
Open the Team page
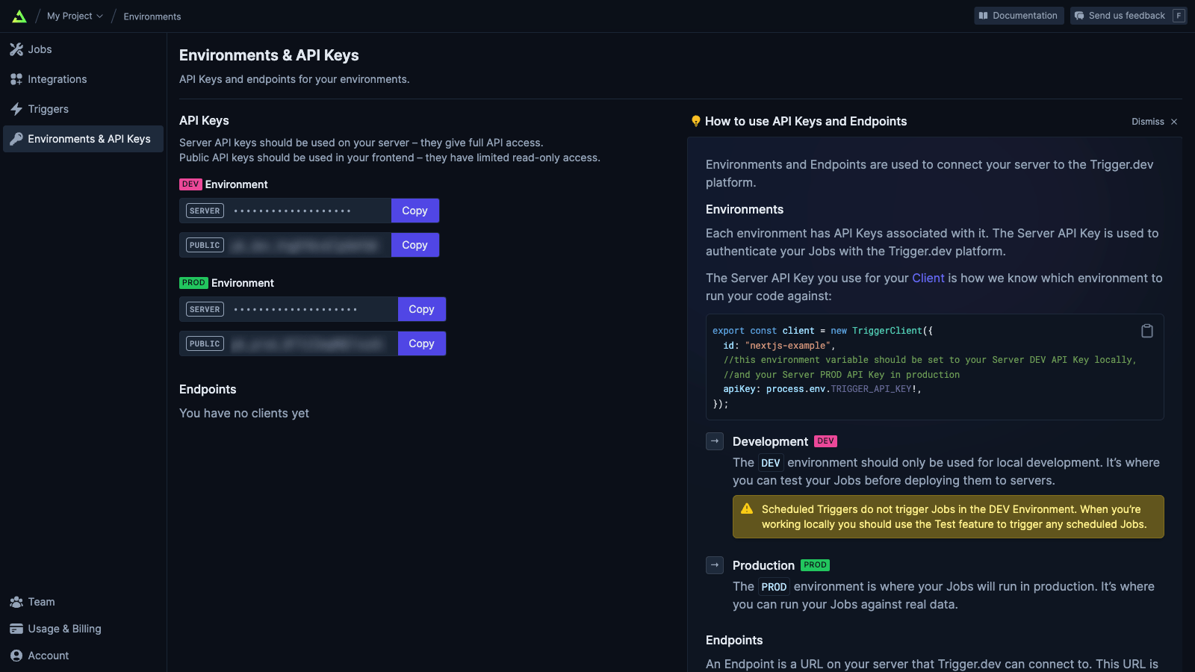coord(83,602)
